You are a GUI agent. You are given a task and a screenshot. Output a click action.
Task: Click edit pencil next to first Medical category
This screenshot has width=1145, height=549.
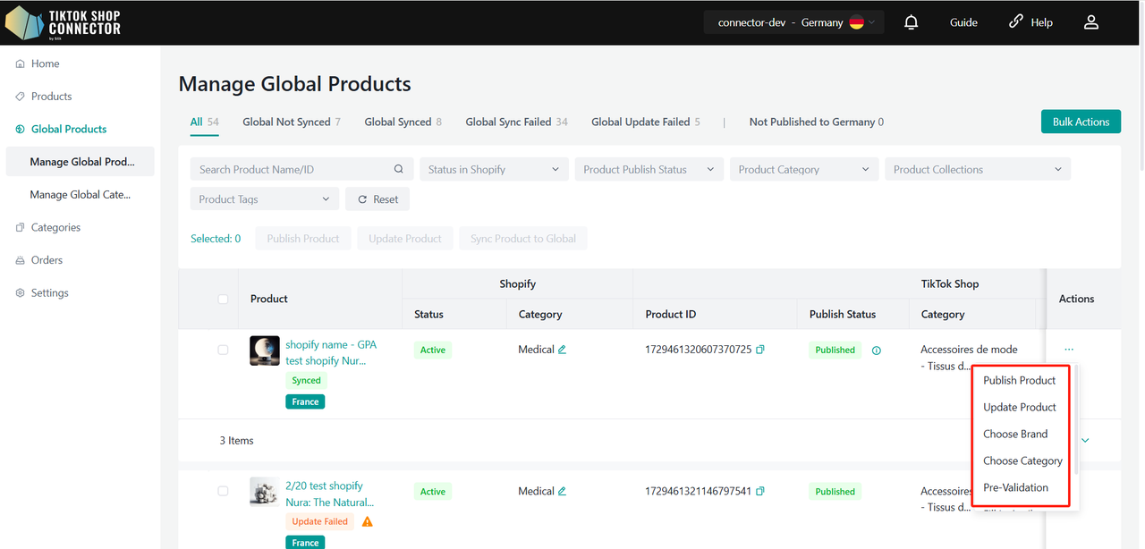(563, 350)
